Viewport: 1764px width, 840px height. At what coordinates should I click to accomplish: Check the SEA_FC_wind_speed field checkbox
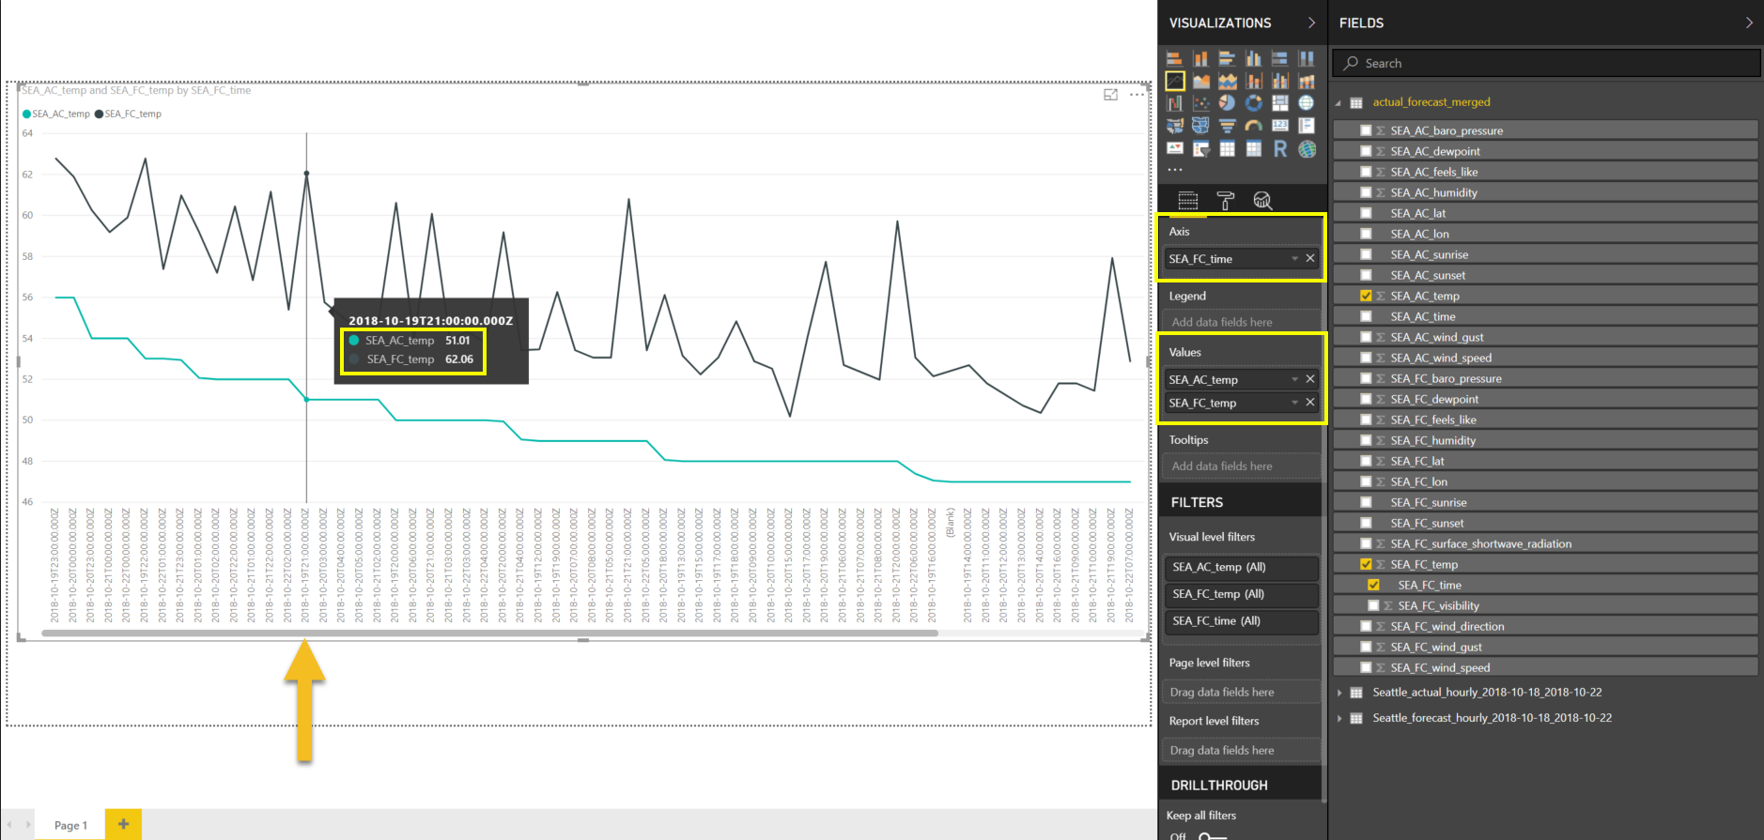1366,667
